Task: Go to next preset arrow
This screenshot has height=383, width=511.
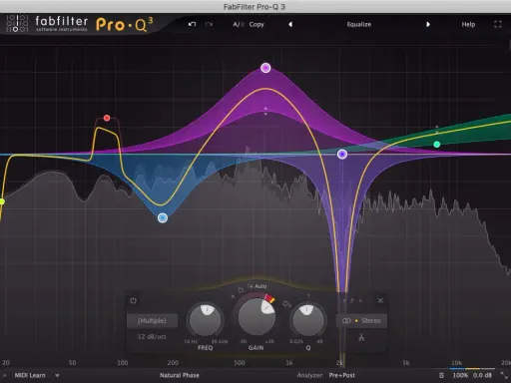Action: coord(428,24)
